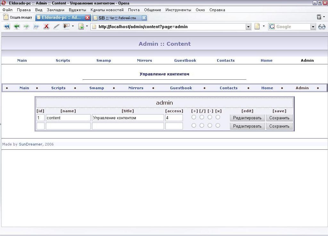This screenshot has width=328, height=236.
Task: Open the Google search engine dropdown
Action: tap(313, 27)
